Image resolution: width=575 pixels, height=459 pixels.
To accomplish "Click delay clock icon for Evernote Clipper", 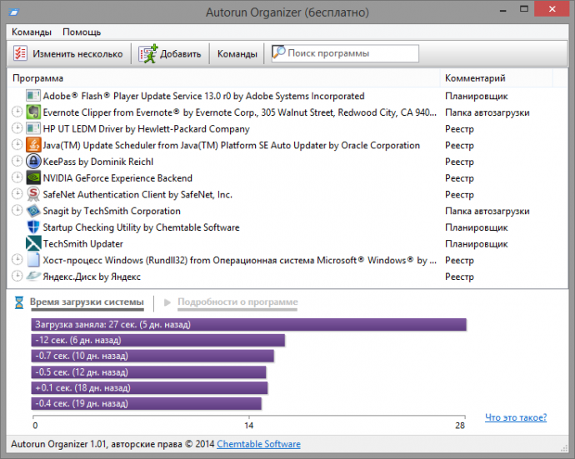I will coord(17,112).
